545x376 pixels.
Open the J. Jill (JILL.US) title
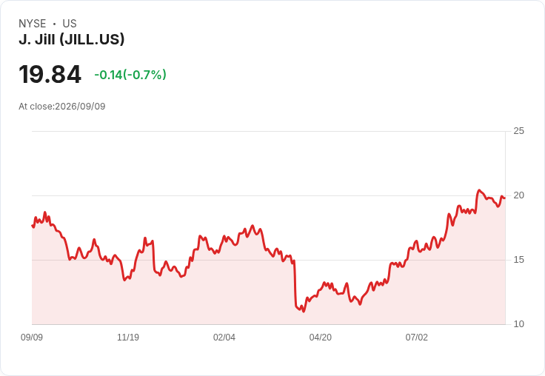[x=72, y=39]
